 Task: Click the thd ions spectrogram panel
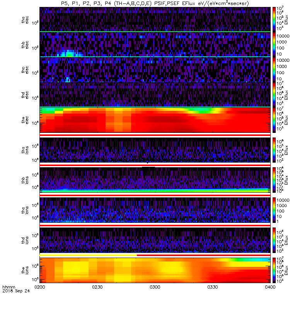[x=155, y=240]
